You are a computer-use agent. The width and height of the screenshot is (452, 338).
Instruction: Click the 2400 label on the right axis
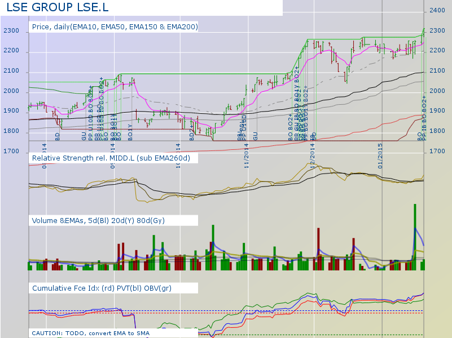pyautogui.click(x=437, y=10)
